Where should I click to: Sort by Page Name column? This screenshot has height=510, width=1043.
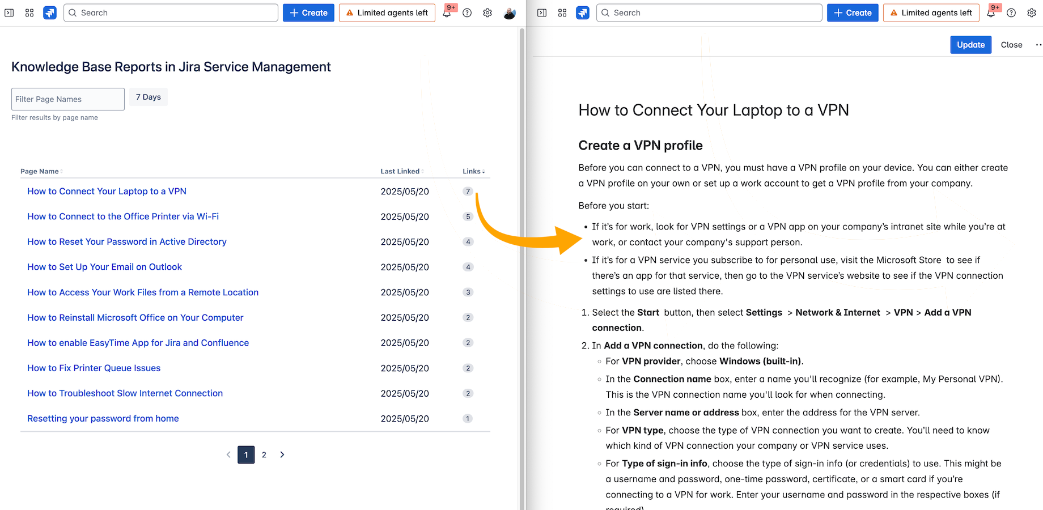click(41, 171)
